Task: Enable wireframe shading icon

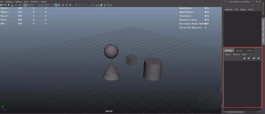Action: click(x=52, y=5)
